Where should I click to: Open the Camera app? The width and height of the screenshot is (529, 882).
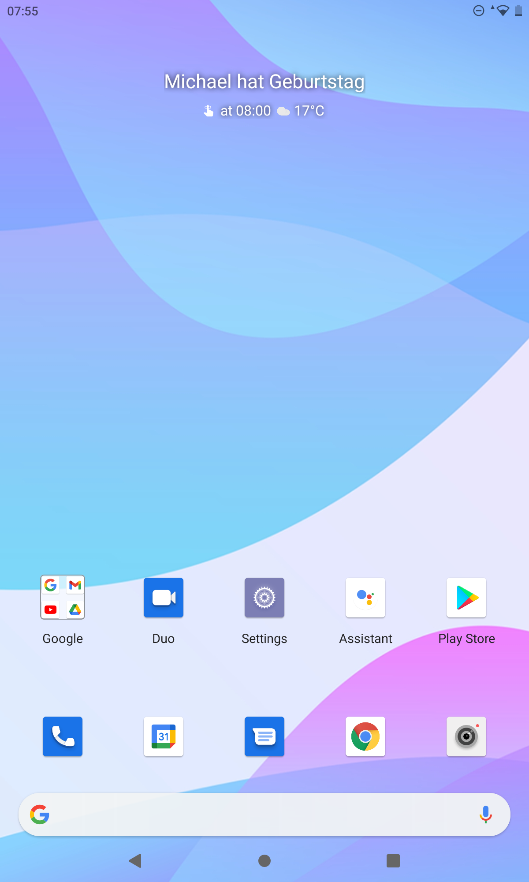pyautogui.click(x=466, y=736)
